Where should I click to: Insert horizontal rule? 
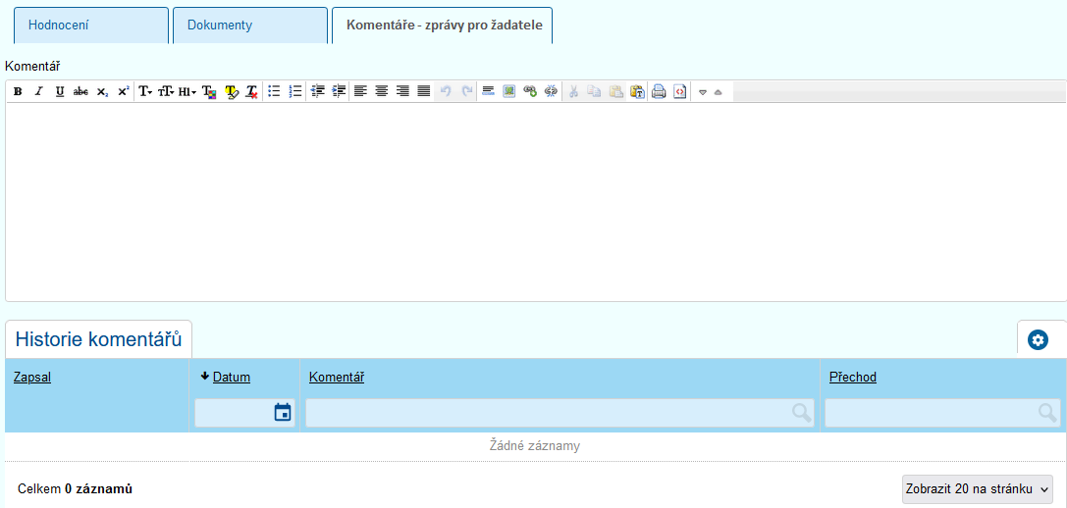click(488, 92)
